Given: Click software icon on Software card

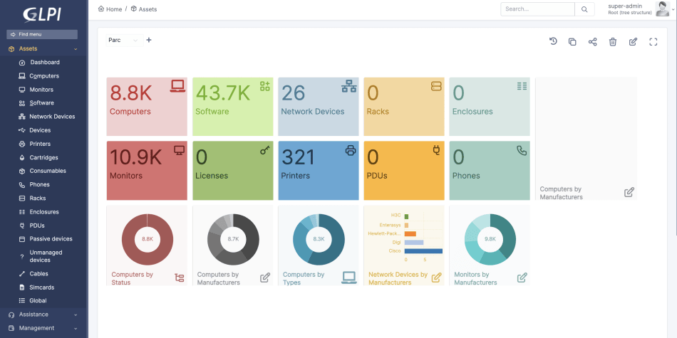Looking at the screenshot, I should coord(264,86).
